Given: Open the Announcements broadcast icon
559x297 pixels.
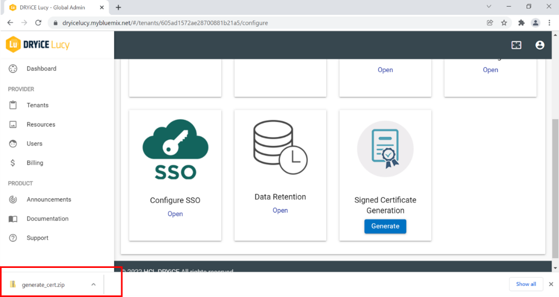Looking at the screenshot, I should point(13,200).
